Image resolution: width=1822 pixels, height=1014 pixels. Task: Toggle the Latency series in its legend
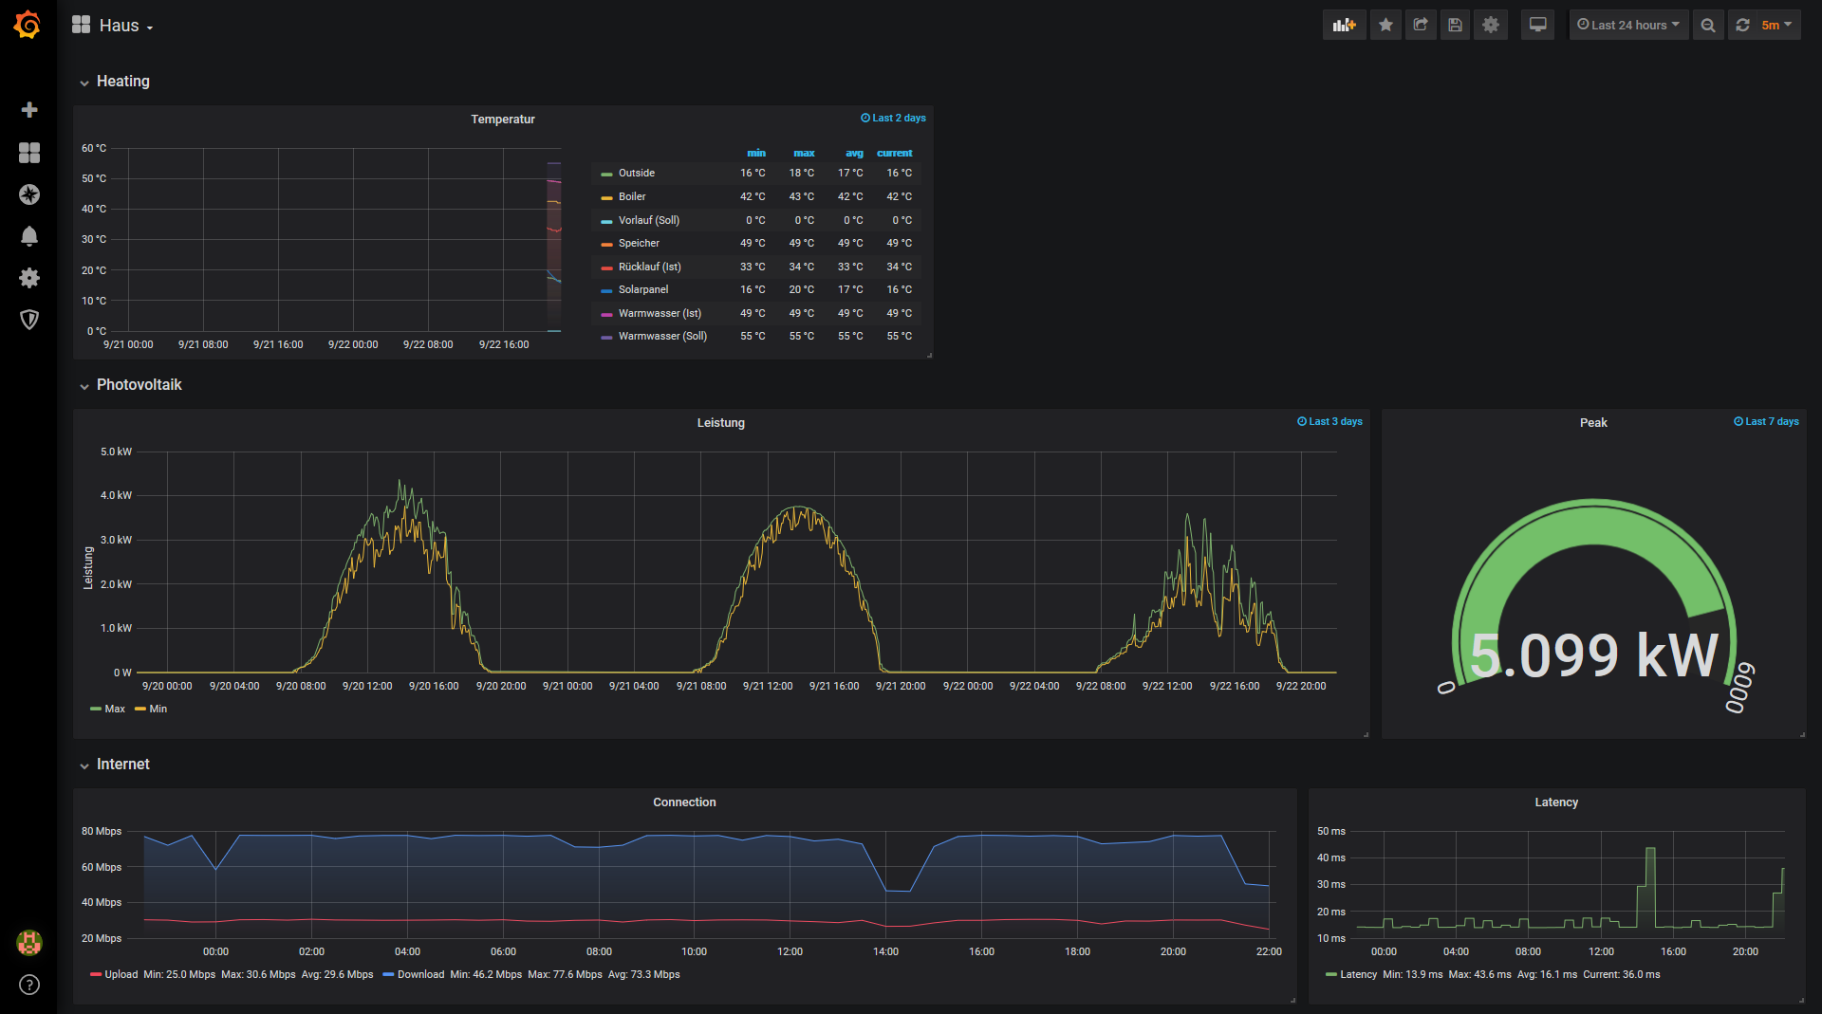[1357, 974]
